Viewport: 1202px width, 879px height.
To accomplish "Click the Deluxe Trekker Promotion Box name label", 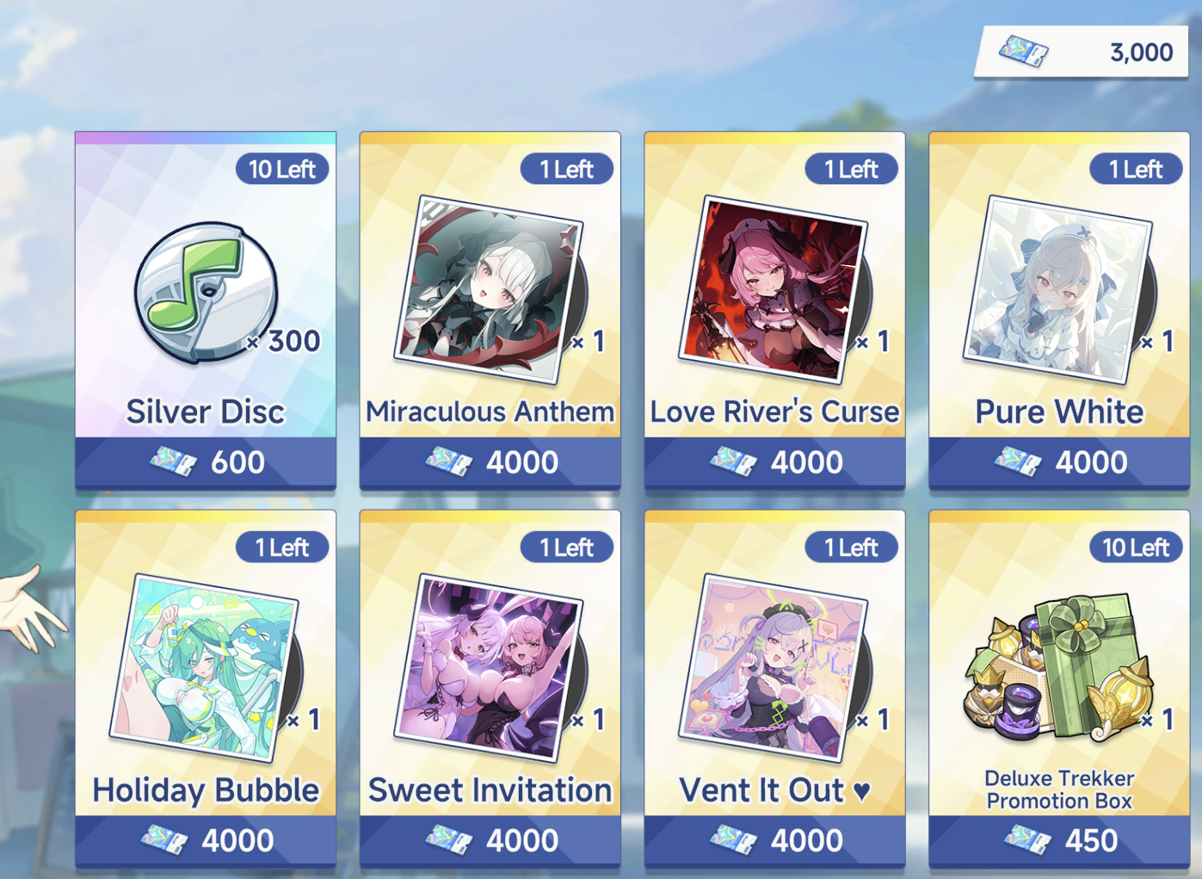I will point(1060,789).
